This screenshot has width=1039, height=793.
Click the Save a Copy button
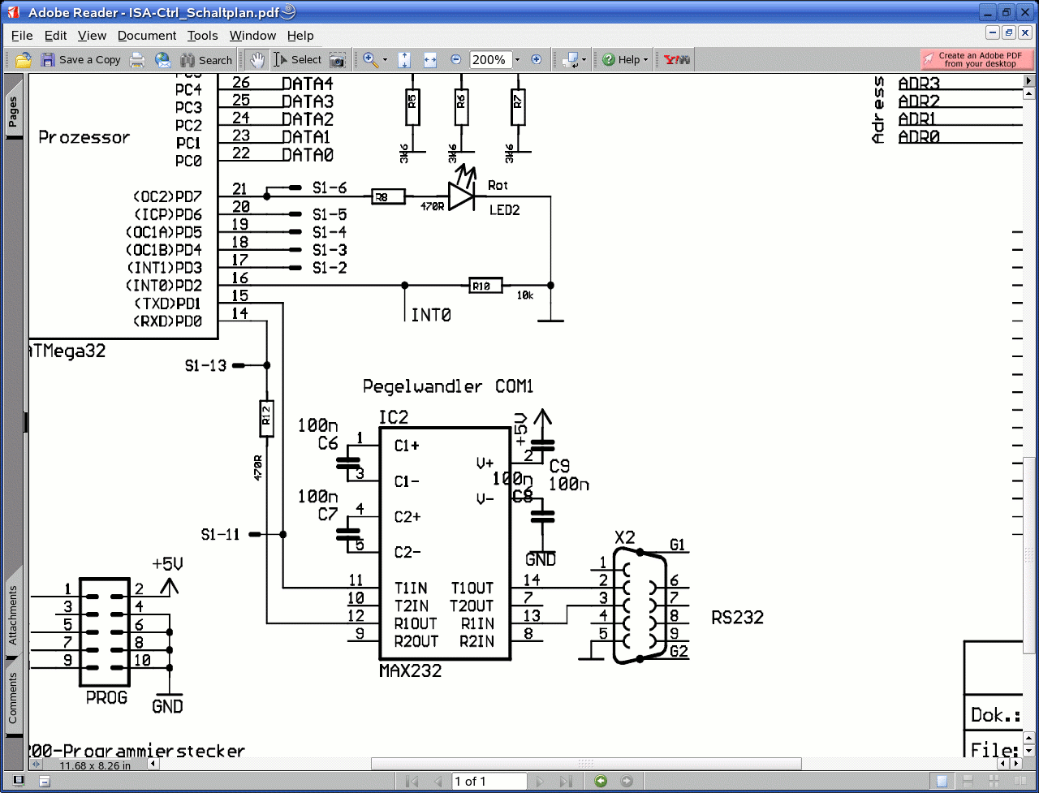[80, 60]
